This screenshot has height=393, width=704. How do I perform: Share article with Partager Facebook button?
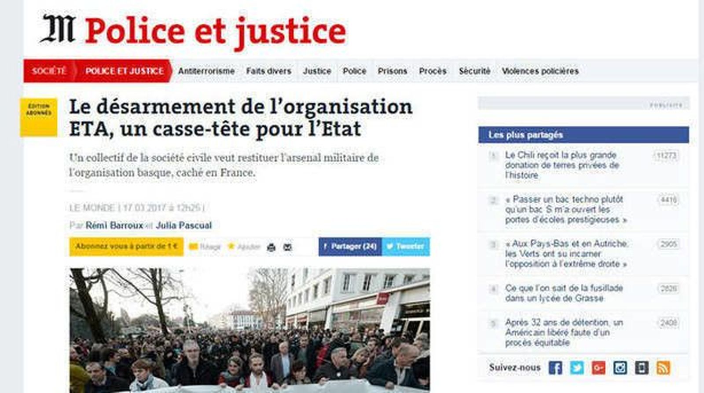click(x=350, y=247)
